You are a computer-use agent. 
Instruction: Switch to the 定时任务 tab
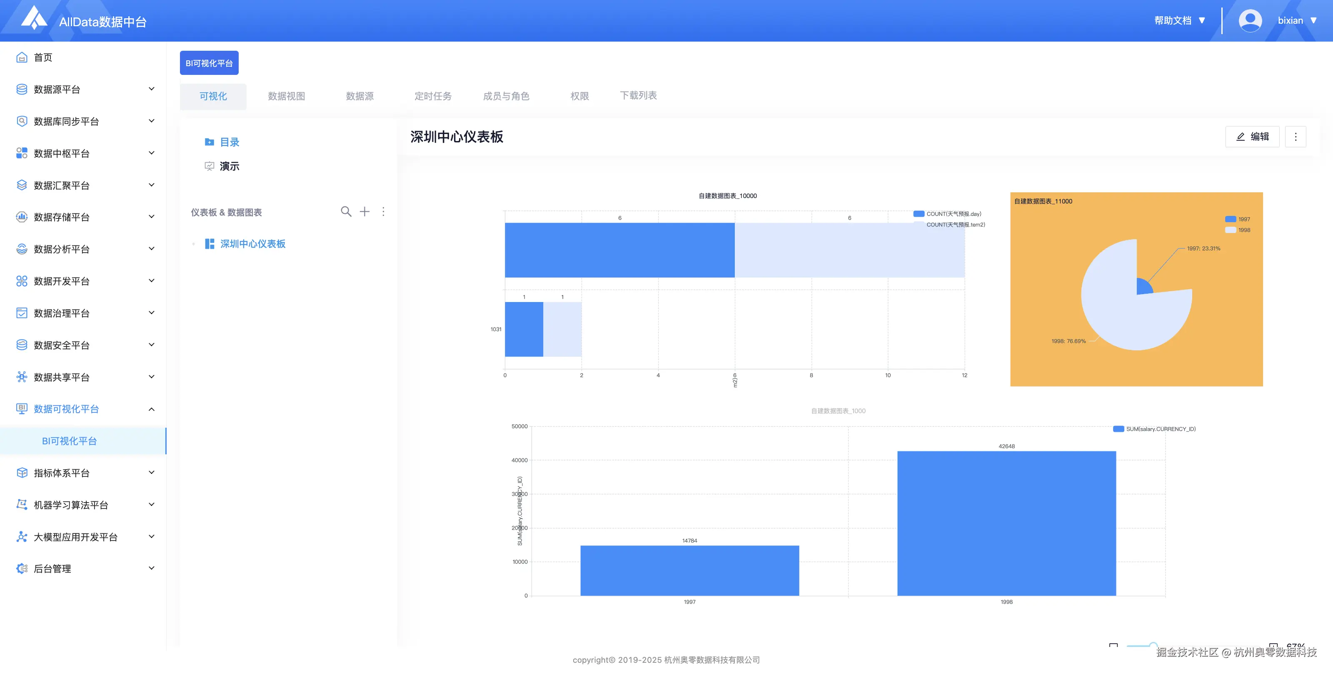coord(433,96)
